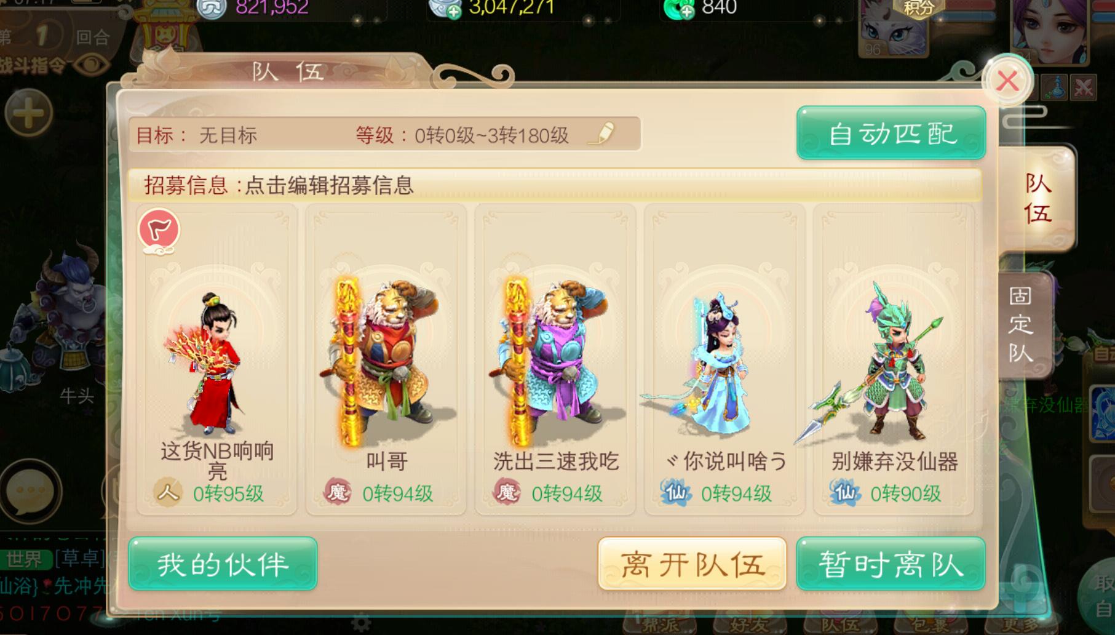Select team member 别嫌弃没仙器 card

click(894, 359)
